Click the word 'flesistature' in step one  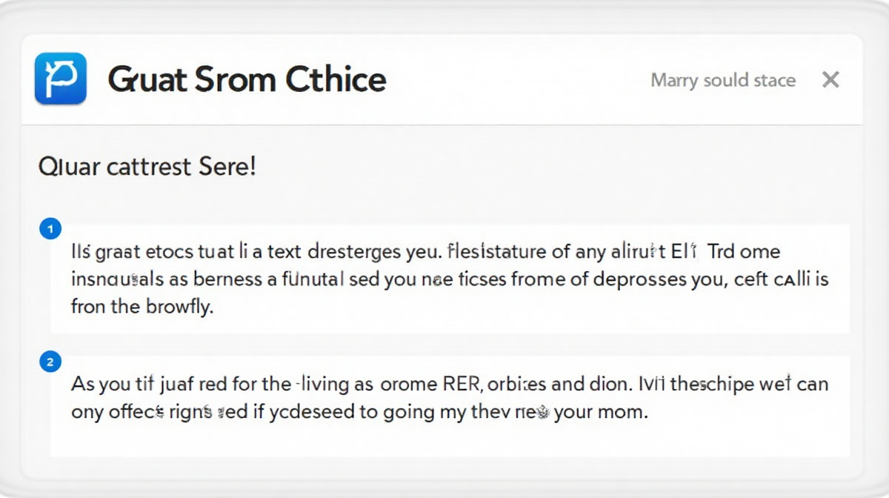[497, 251]
